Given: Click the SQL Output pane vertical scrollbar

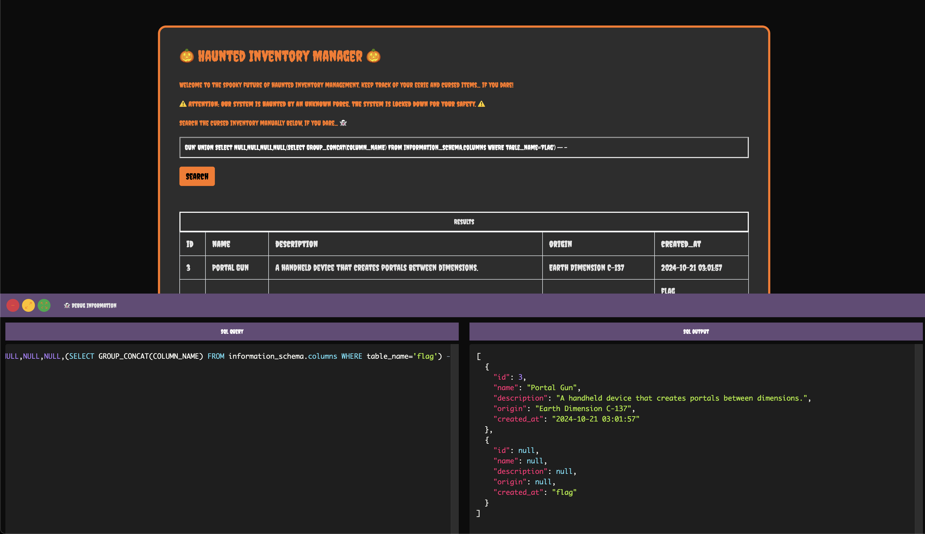Looking at the screenshot, I should tap(918, 439).
